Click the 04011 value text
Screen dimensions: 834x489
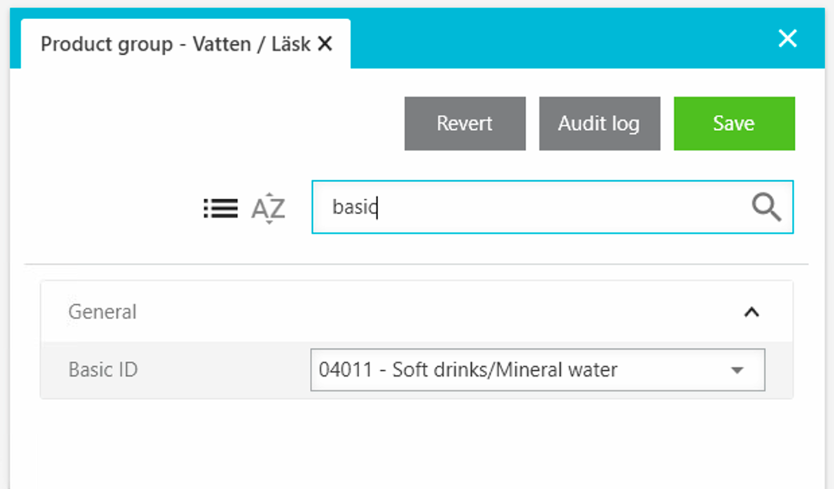click(345, 370)
